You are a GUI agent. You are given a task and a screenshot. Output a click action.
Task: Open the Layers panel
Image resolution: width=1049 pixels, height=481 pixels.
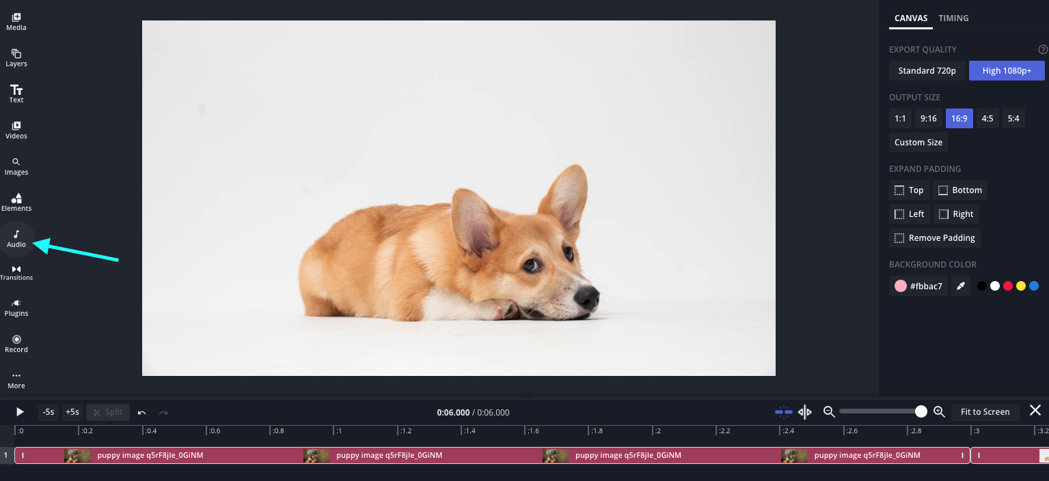click(x=16, y=57)
